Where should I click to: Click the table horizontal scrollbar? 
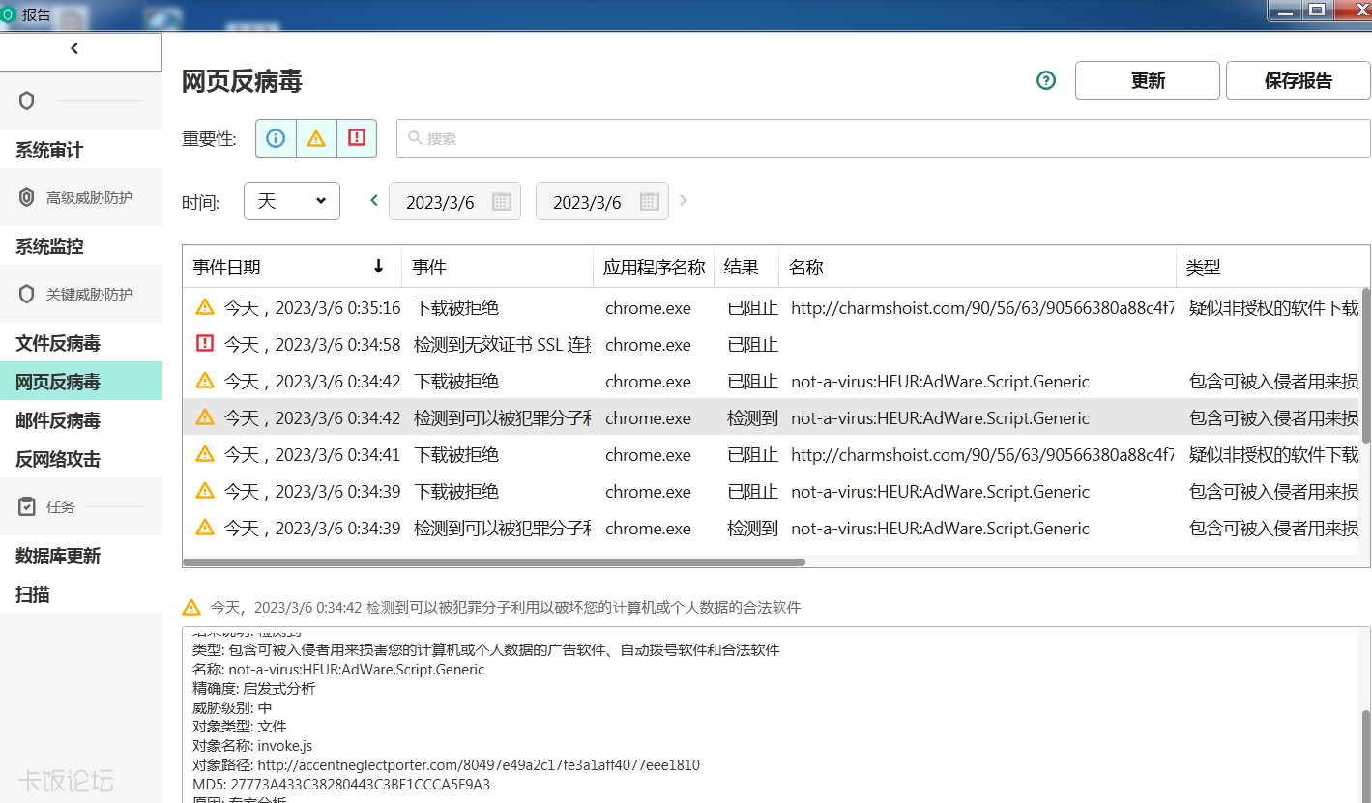click(x=493, y=561)
